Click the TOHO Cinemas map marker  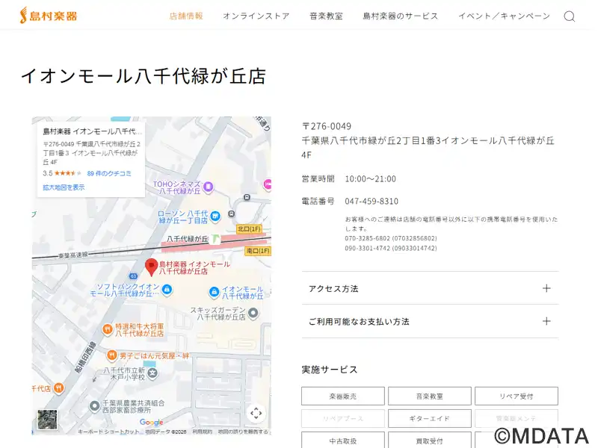pos(209,186)
